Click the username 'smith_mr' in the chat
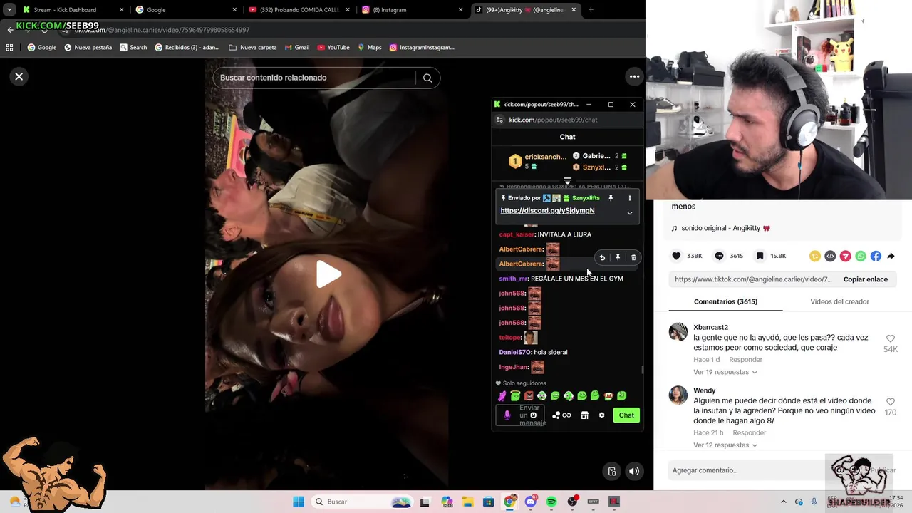This screenshot has height=513, width=912. coord(513,279)
